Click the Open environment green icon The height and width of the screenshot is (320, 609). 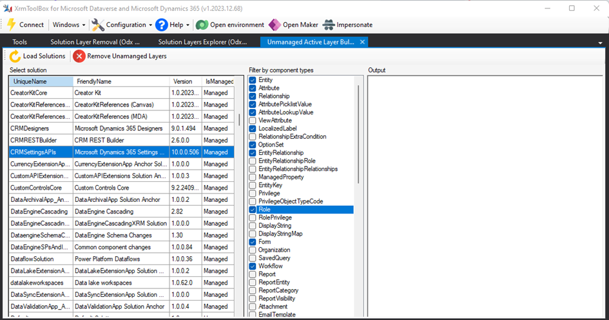202,25
